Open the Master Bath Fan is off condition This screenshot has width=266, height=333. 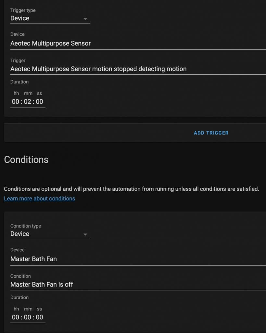[x=138, y=285]
